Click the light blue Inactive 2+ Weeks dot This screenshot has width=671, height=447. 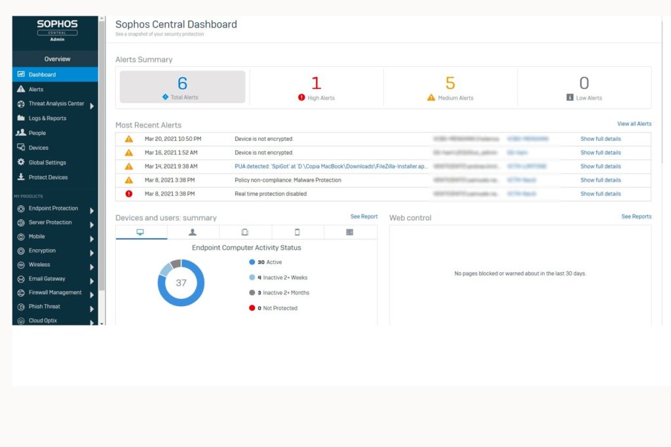252,277
